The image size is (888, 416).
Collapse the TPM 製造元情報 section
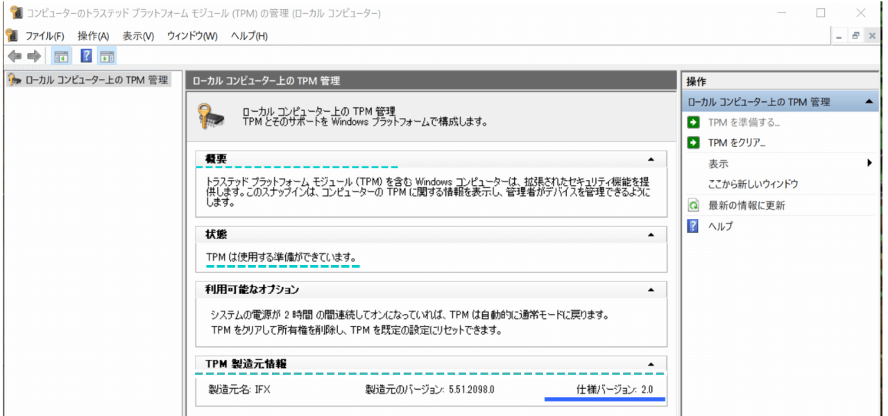pyautogui.click(x=651, y=364)
